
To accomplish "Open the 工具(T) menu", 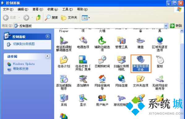I will 67,9.
